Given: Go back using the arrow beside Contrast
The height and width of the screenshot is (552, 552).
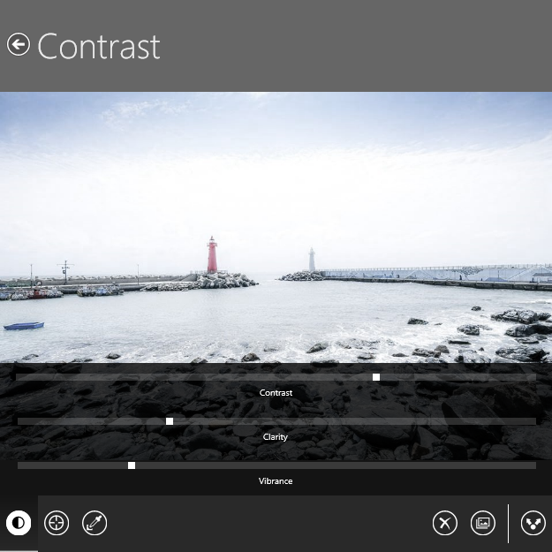Looking at the screenshot, I should [19, 44].
